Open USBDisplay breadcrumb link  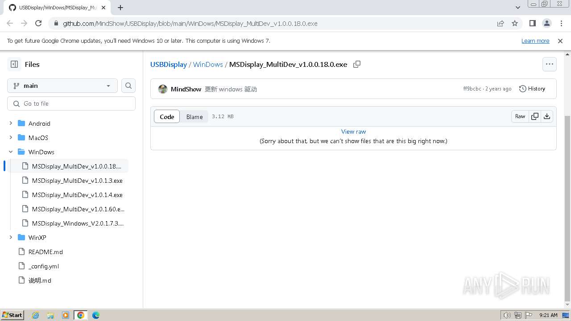click(169, 64)
